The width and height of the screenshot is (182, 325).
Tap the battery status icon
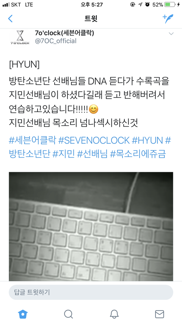[x=171, y=5]
